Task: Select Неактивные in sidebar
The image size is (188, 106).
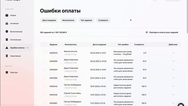Action: coord(15,56)
